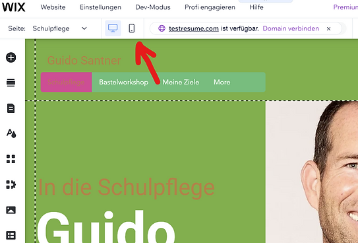Click the Seite: label
358x243 pixels.
tap(16, 28)
